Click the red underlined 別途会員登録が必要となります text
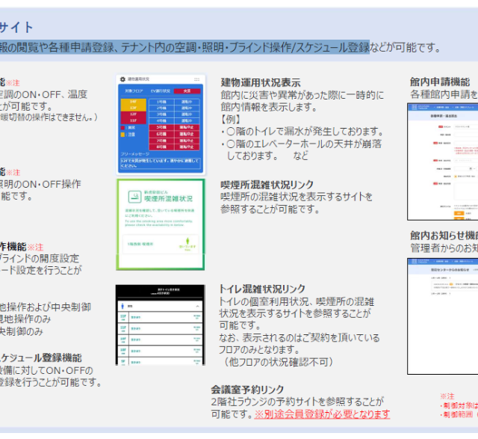 (x=322, y=414)
